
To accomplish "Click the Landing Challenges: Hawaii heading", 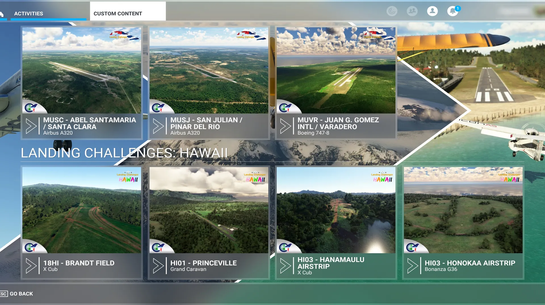I will 124,153.
